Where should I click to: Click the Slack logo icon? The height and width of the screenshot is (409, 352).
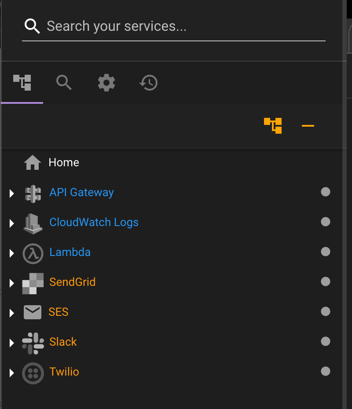(33, 343)
